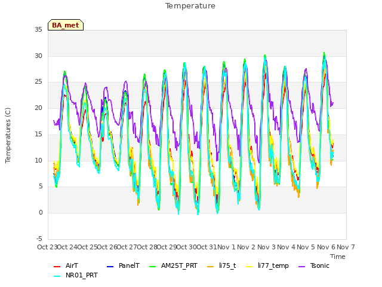The width and height of the screenshot is (382, 287).
Task: Toggle the Tsonic legend entry
Action: 314,265
